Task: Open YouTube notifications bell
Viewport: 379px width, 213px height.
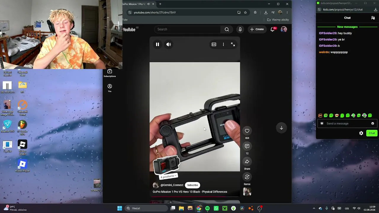Action: click(273, 29)
